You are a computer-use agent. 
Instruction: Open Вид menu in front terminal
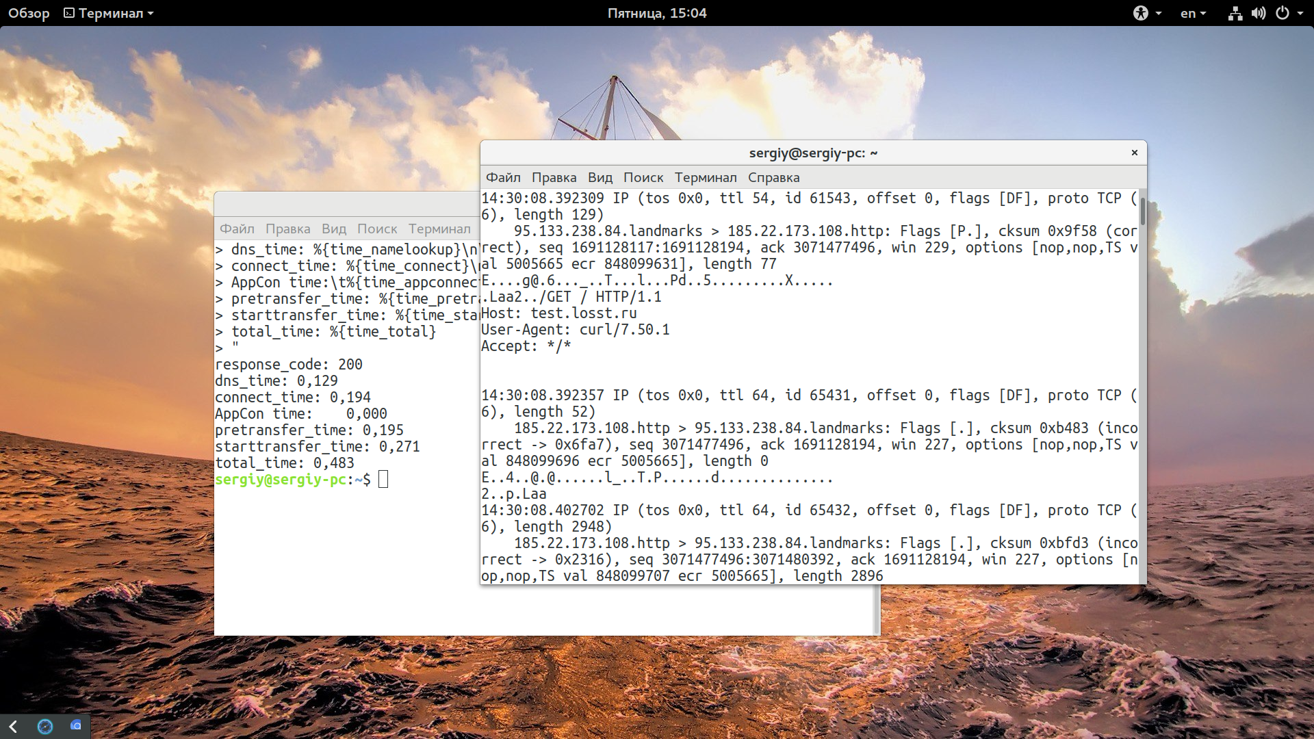[600, 177]
